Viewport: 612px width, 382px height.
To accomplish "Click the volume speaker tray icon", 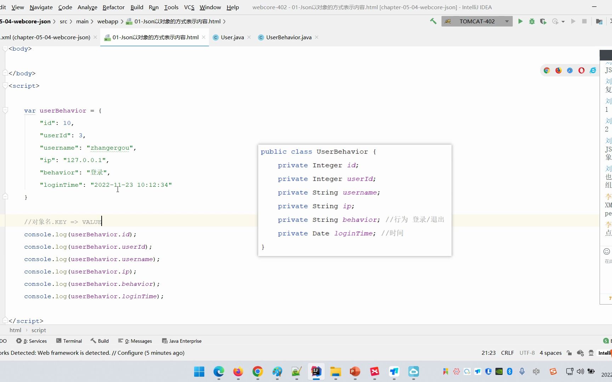I will [580, 371].
